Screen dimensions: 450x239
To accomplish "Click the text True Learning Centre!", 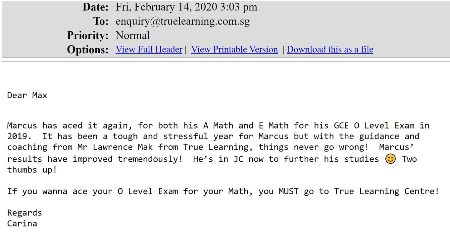I will click(386, 192).
